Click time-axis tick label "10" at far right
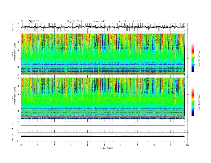 click(187, 145)
